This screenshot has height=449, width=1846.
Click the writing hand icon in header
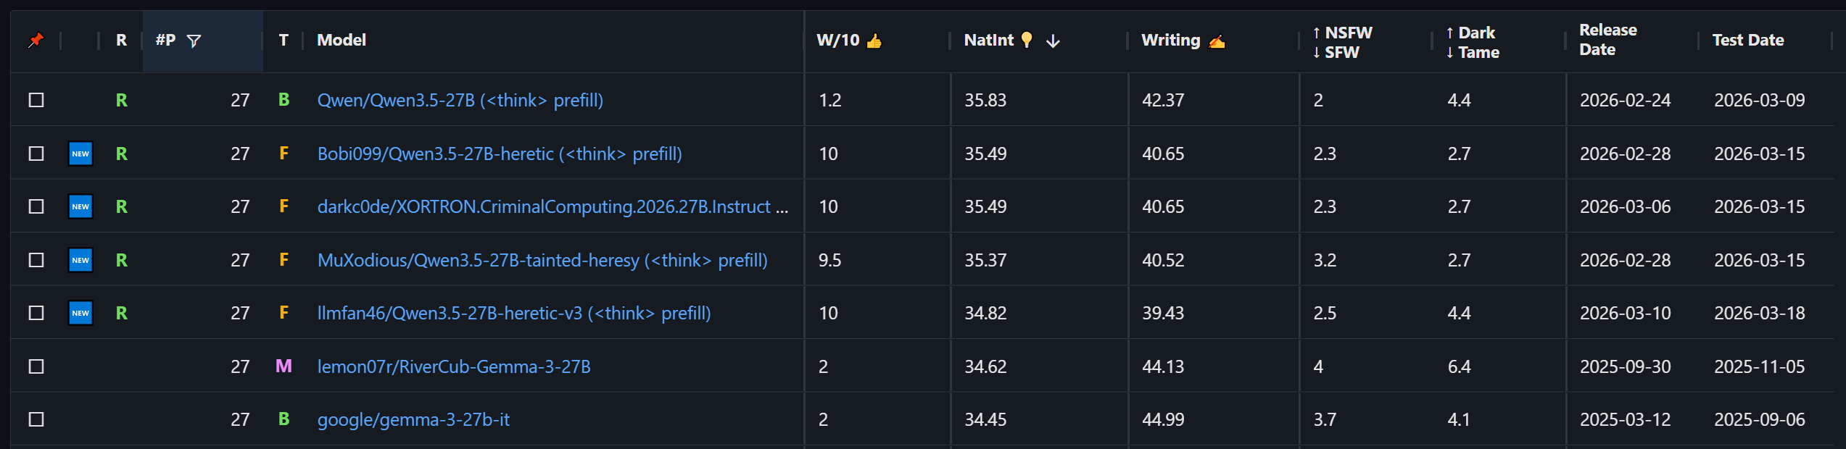[1217, 41]
